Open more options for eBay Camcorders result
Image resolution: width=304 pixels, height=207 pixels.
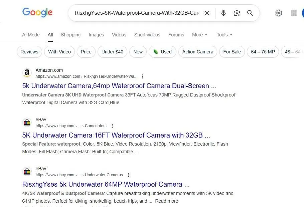pos(112,126)
